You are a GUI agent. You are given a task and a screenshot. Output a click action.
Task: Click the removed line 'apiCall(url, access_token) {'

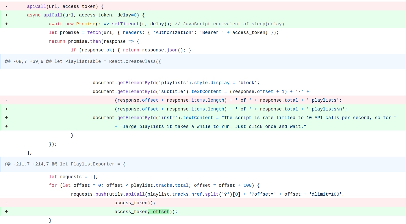203,6
